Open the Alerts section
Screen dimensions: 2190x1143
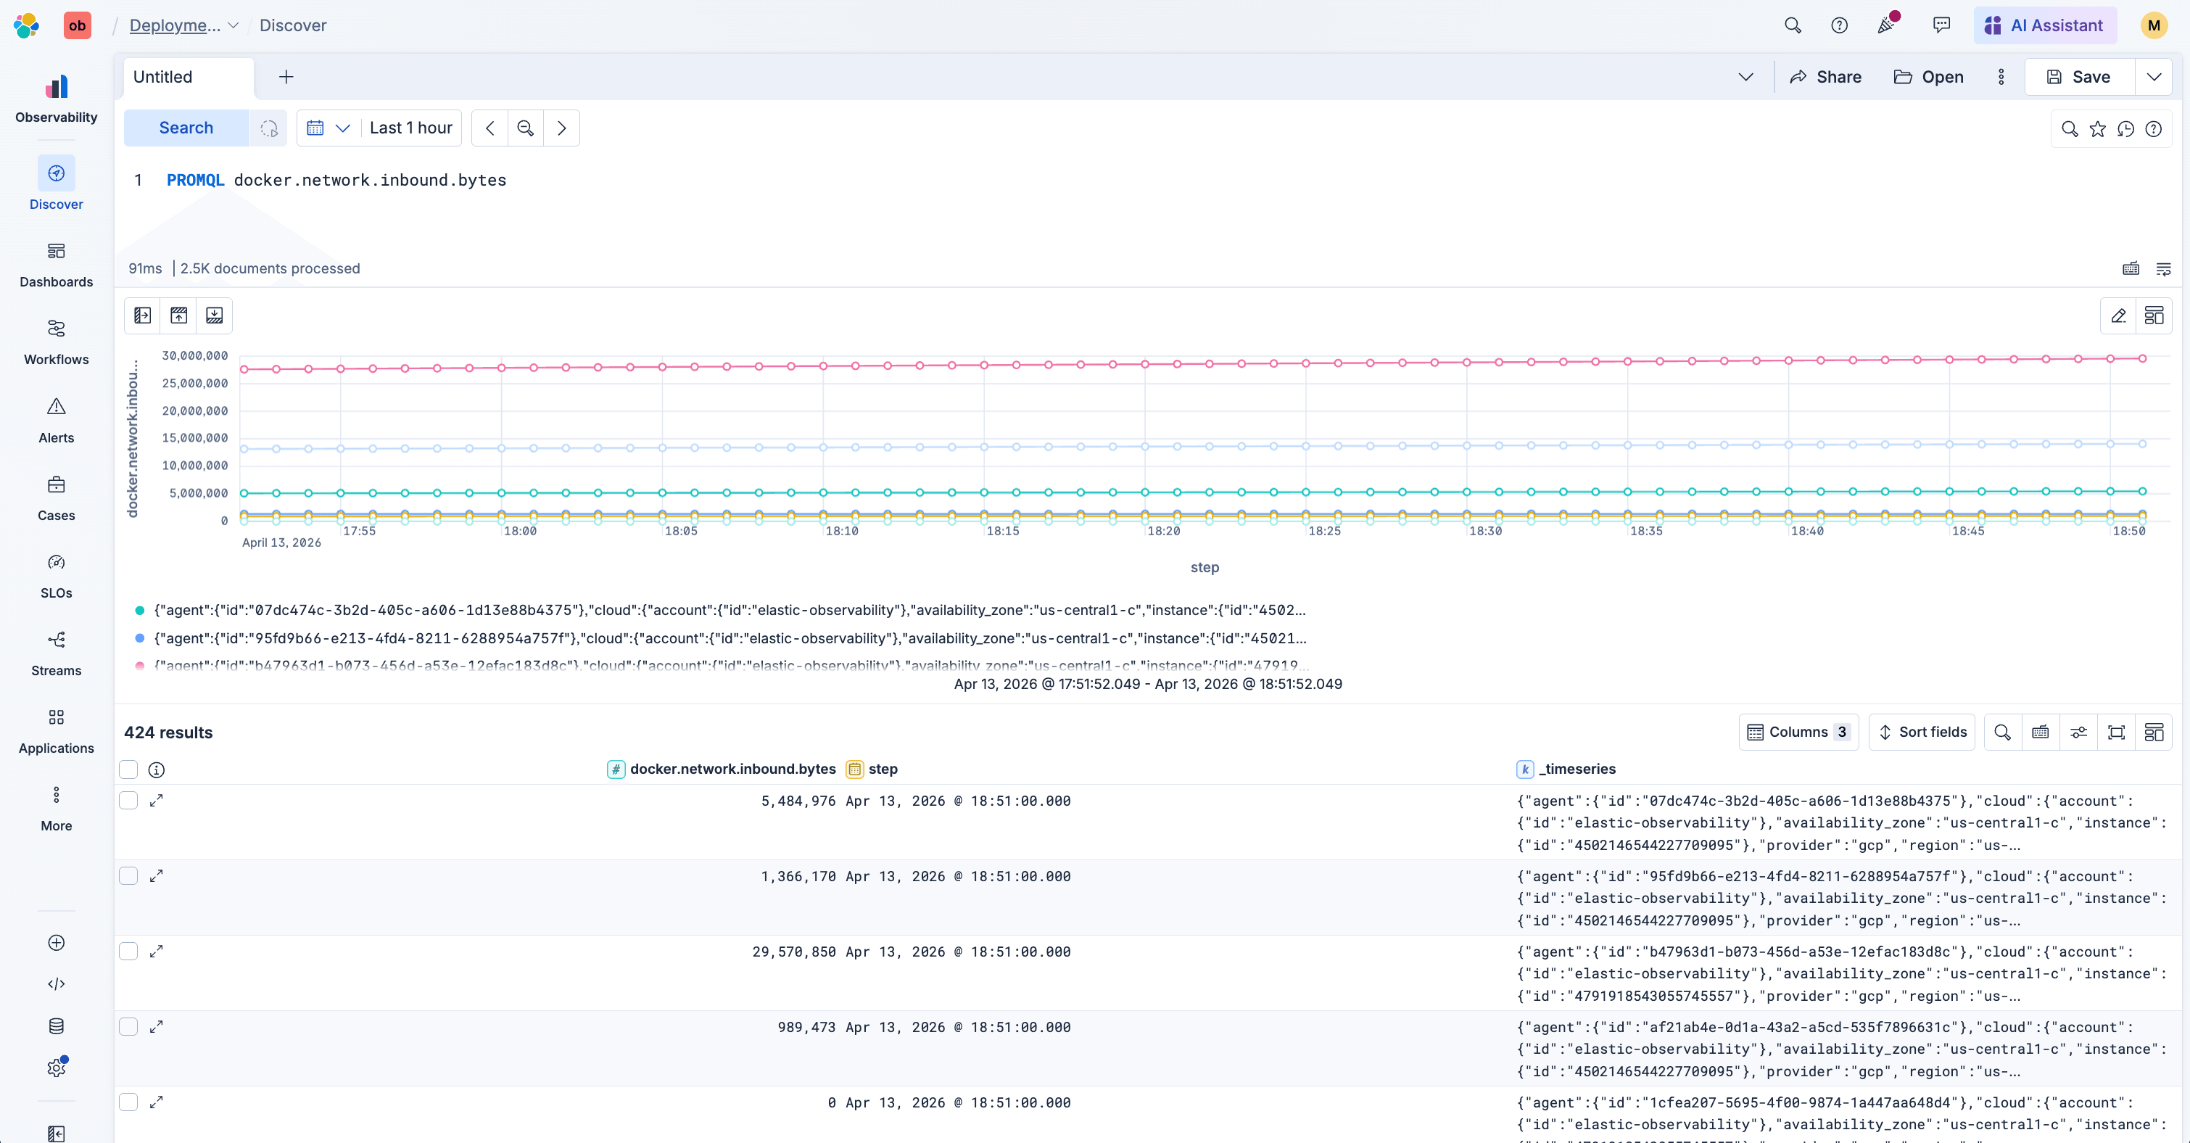[56, 418]
